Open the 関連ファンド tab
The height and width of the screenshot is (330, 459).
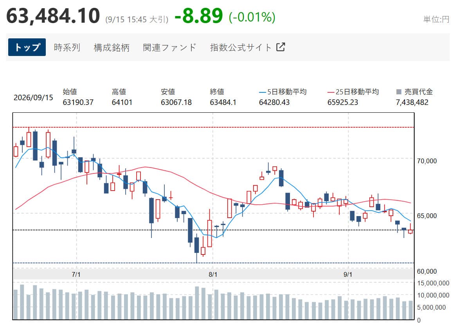169,47
